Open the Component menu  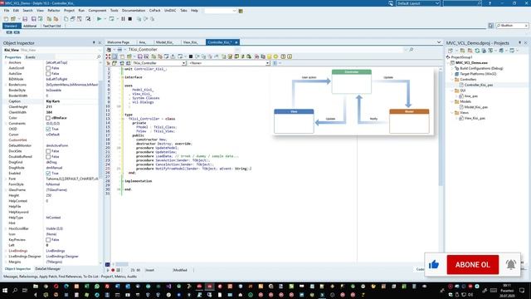pyautogui.click(x=97, y=11)
